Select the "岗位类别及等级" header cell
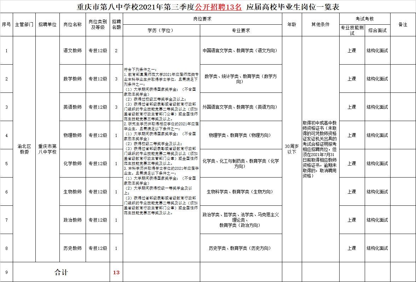The height and width of the screenshot is (282, 416). tap(98, 25)
